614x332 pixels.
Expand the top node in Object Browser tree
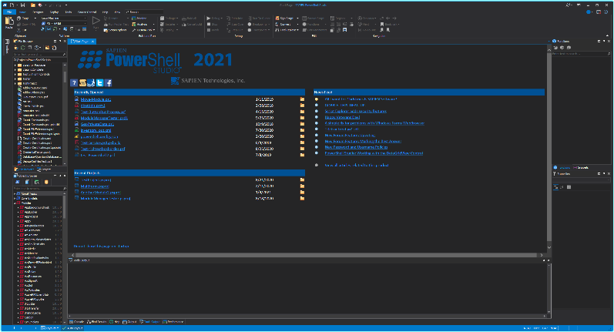(x=15, y=194)
